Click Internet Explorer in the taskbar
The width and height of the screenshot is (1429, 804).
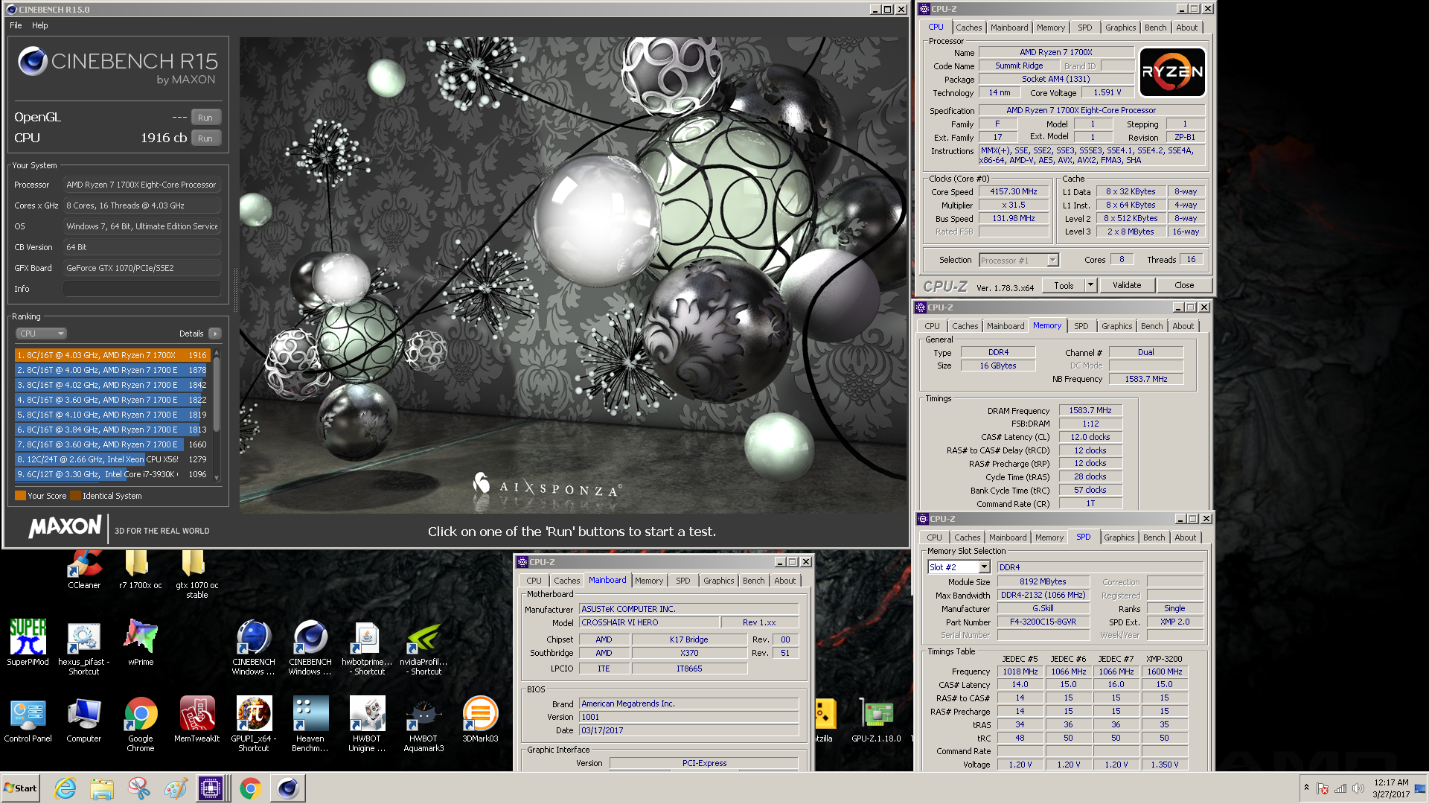pos(65,788)
